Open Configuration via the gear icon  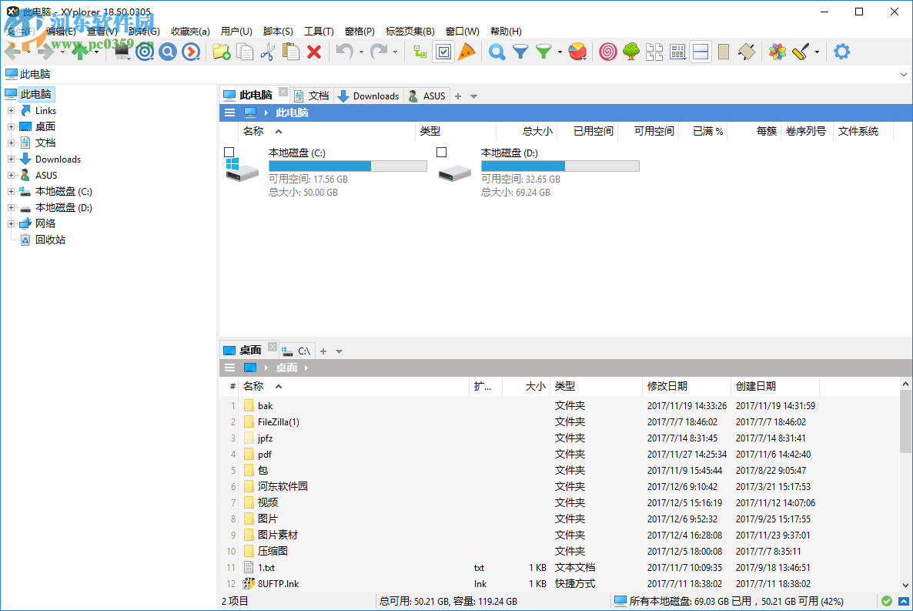[x=841, y=52]
